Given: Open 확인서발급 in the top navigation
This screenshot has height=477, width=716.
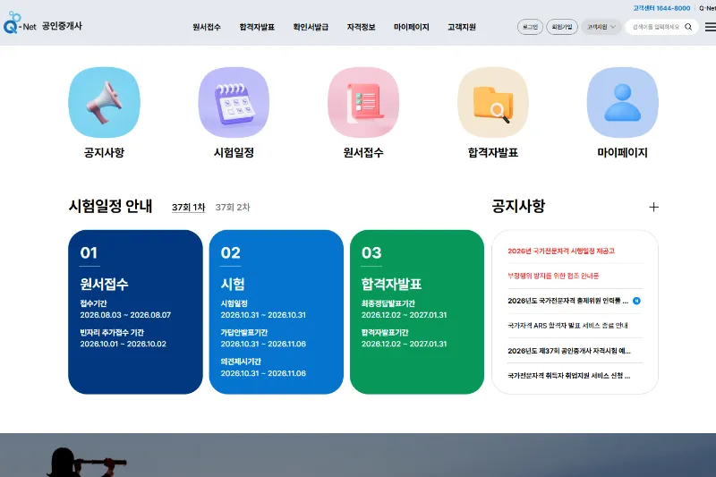Looking at the screenshot, I should point(311,27).
